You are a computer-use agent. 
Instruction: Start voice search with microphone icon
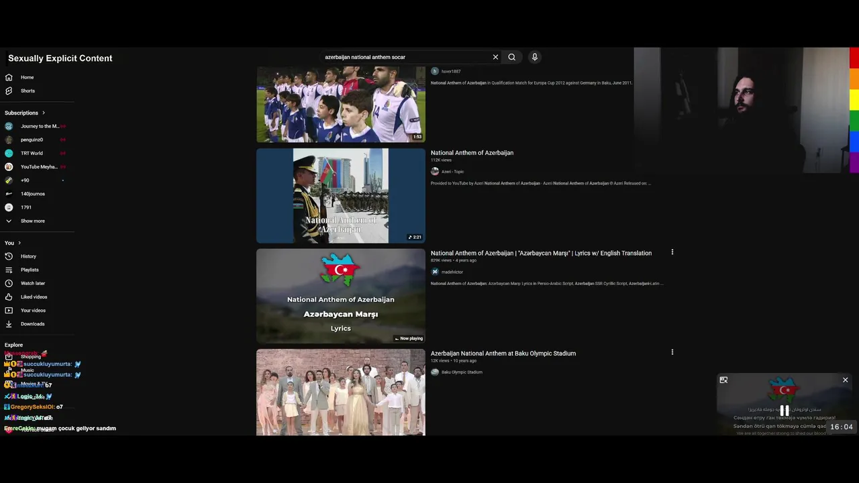tap(535, 57)
